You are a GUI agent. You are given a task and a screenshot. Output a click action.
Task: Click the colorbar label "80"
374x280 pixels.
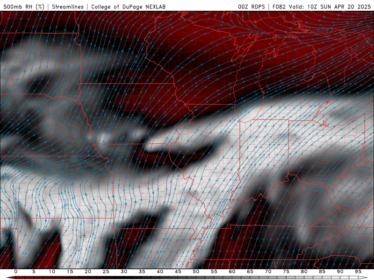click(304, 272)
